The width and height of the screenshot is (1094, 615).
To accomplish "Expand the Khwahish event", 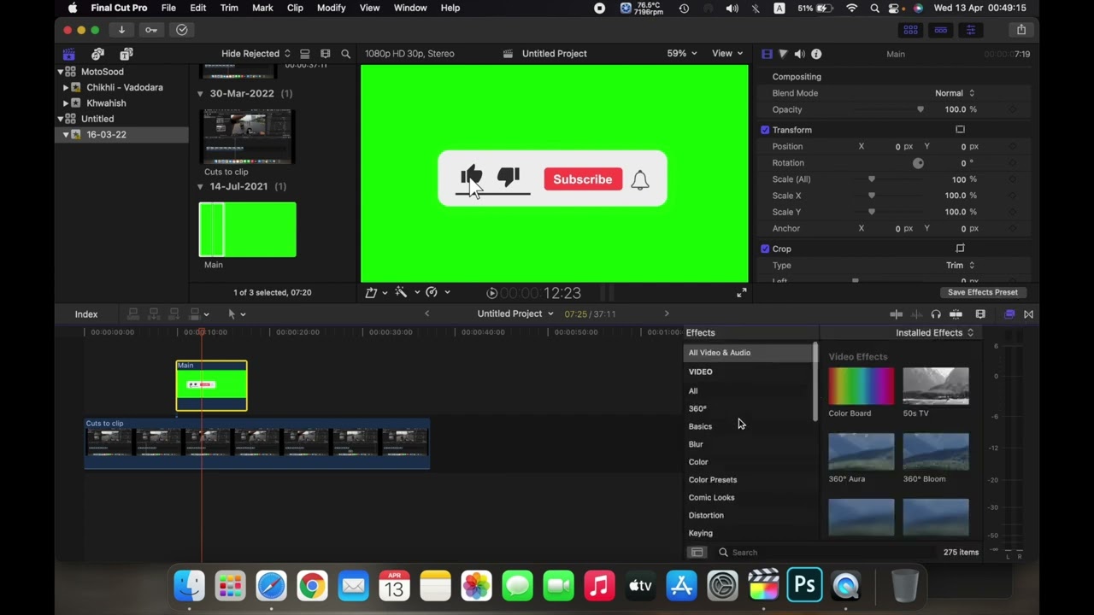I will pyautogui.click(x=66, y=103).
